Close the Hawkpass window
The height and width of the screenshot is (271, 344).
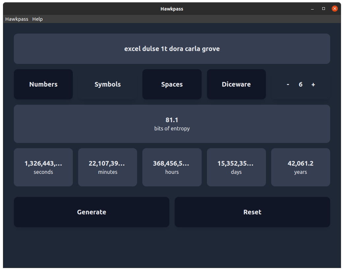[x=334, y=9]
